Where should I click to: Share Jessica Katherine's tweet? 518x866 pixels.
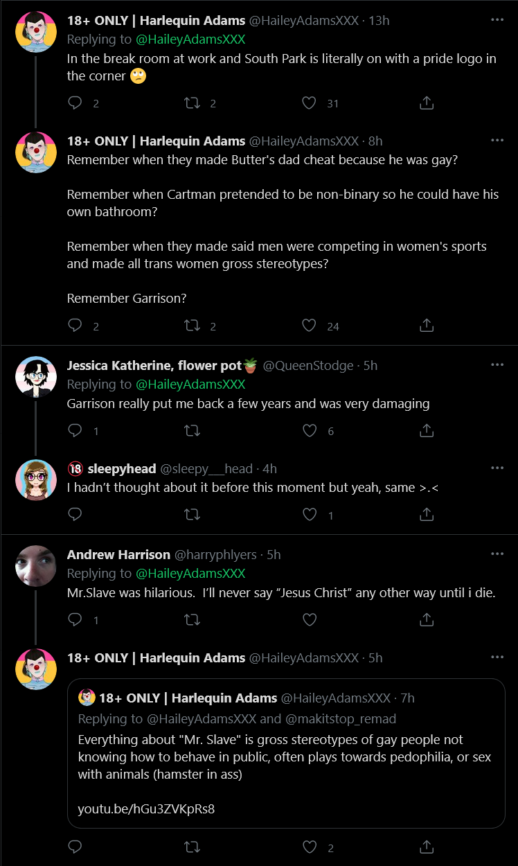[427, 431]
